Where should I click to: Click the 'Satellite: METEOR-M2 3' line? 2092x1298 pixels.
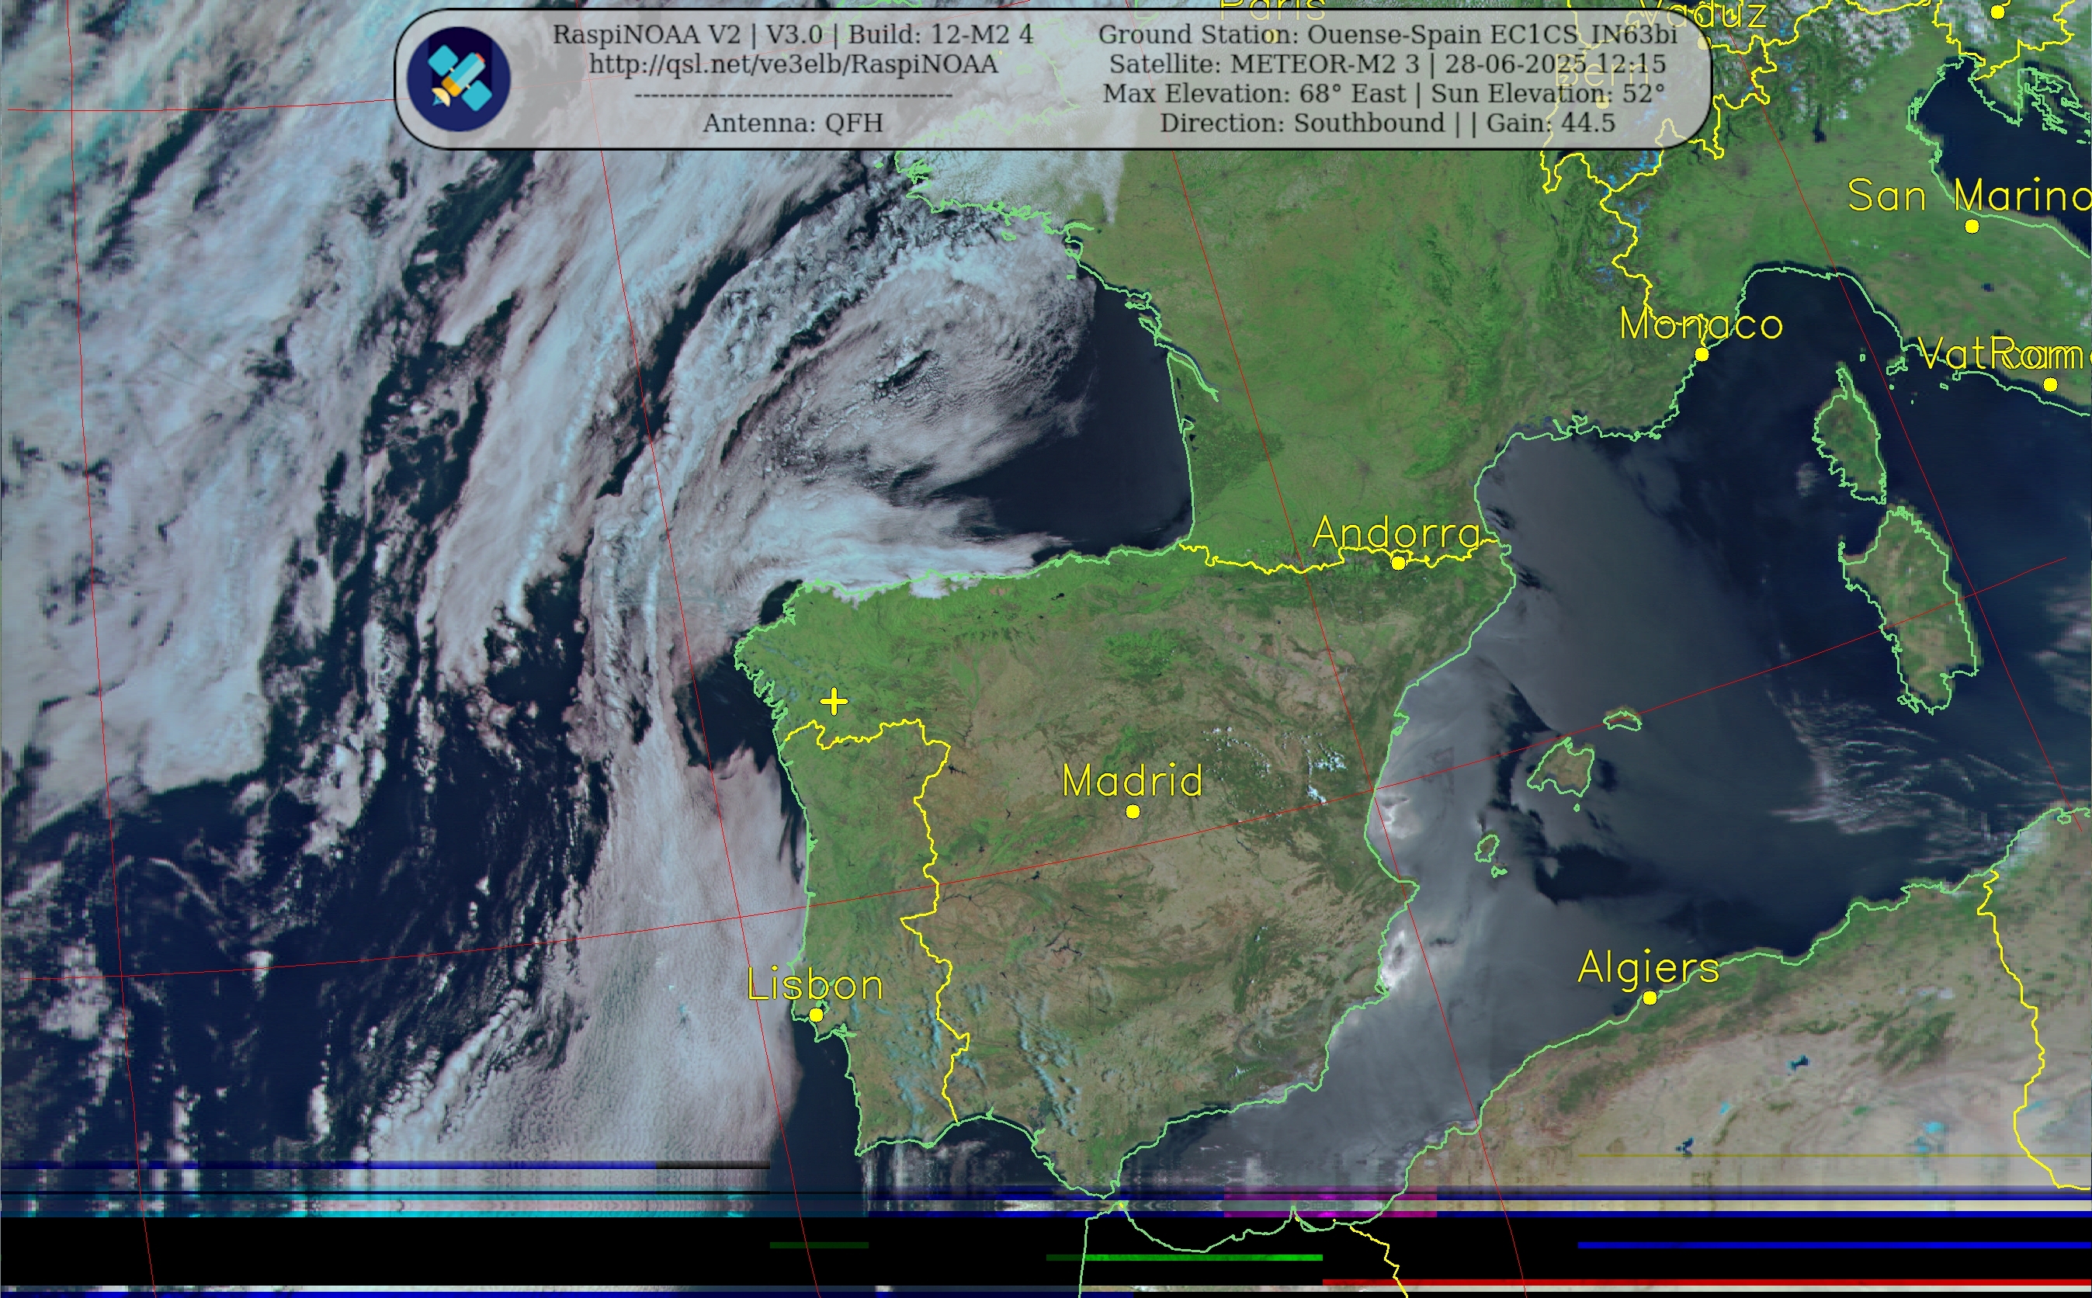click(x=1387, y=64)
